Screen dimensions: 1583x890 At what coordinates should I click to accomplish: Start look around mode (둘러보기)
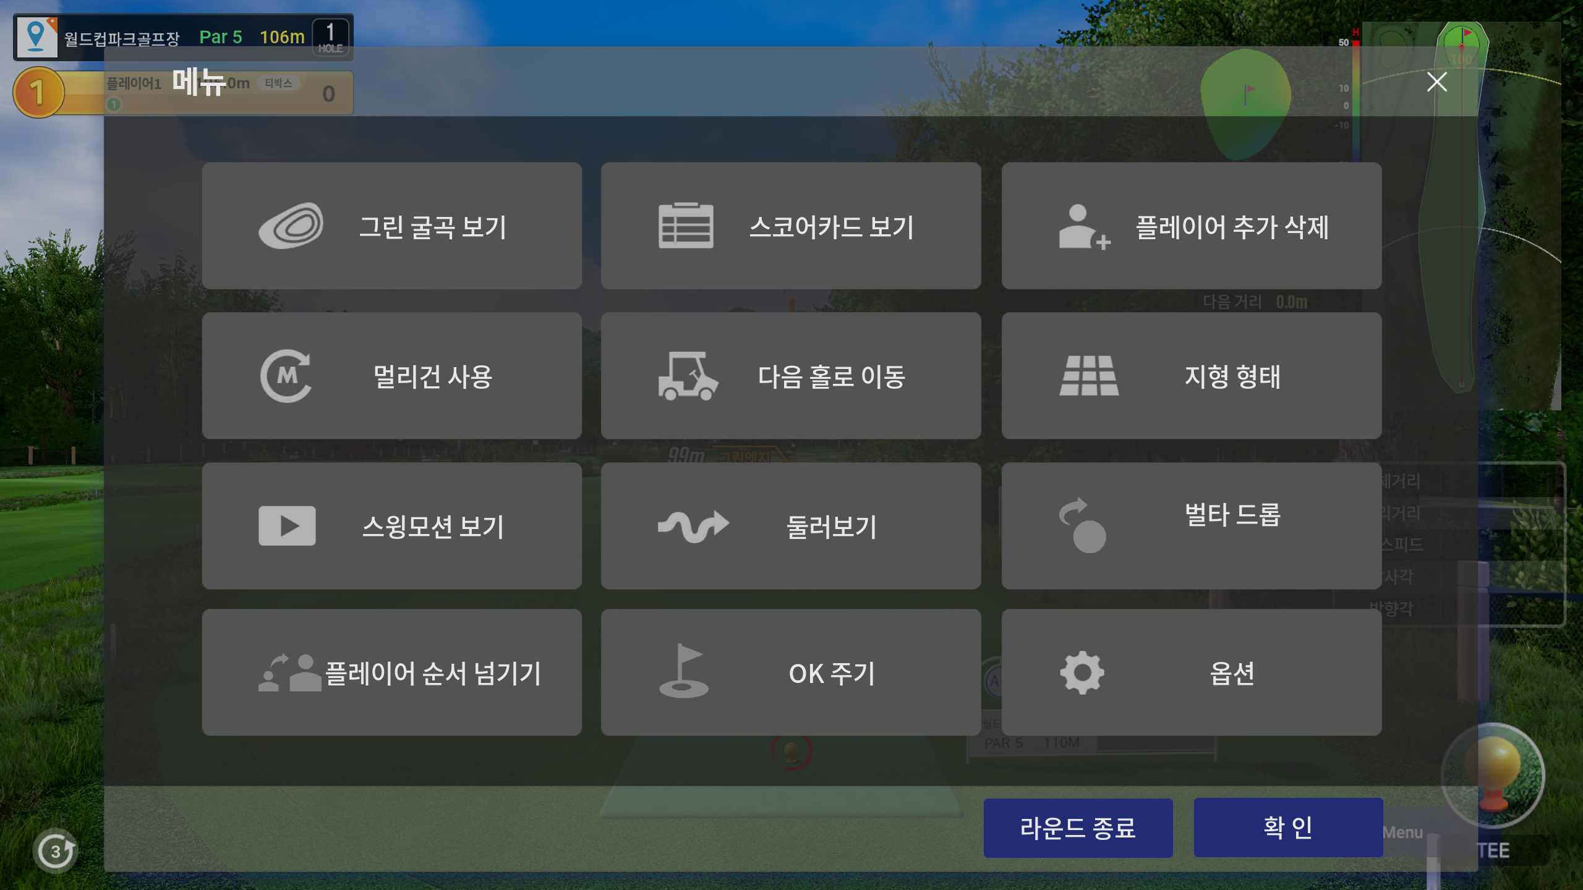coord(791,525)
